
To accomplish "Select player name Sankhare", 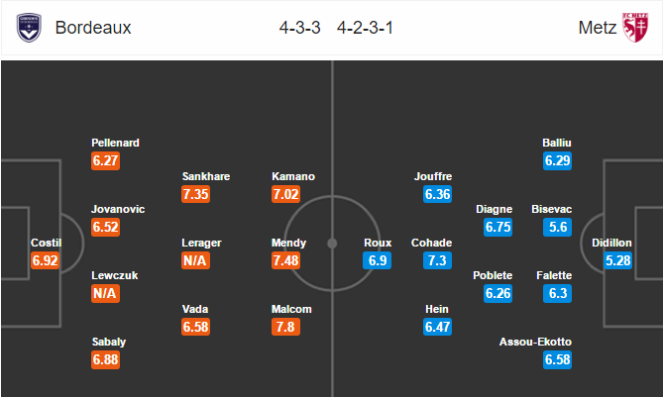I will (206, 176).
